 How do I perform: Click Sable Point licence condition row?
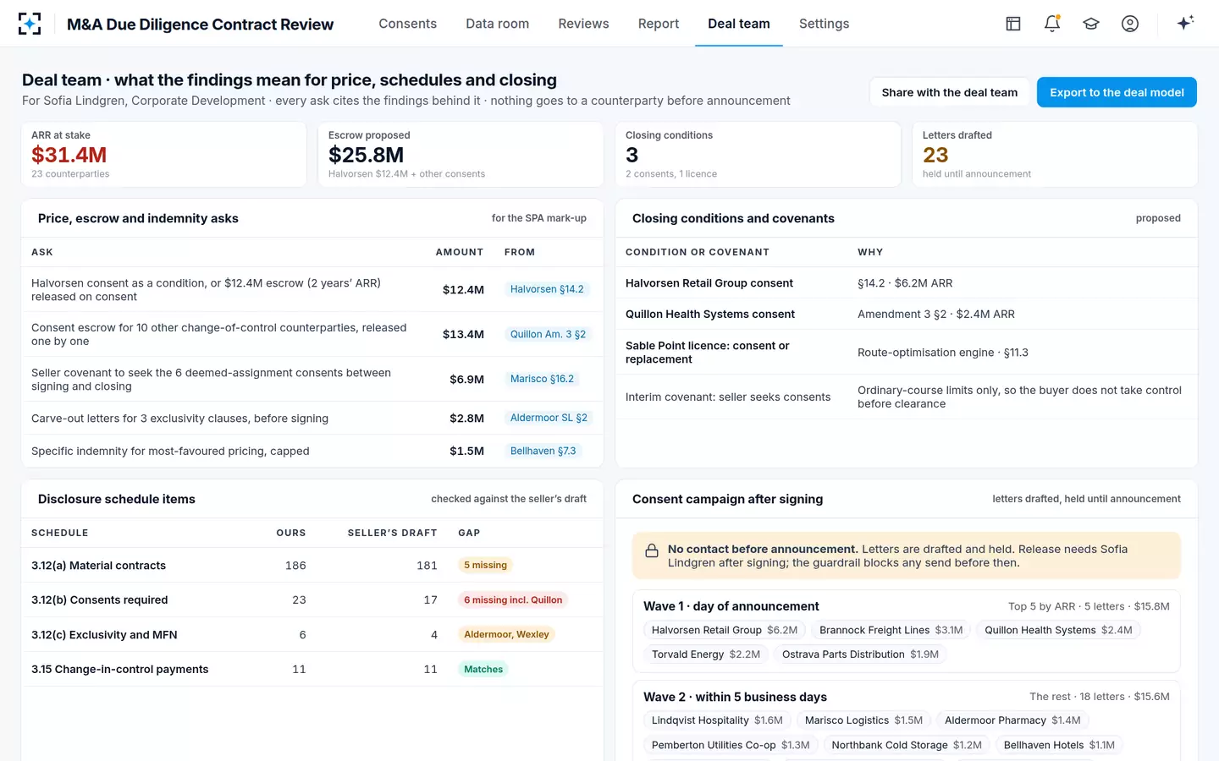click(x=907, y=353)
